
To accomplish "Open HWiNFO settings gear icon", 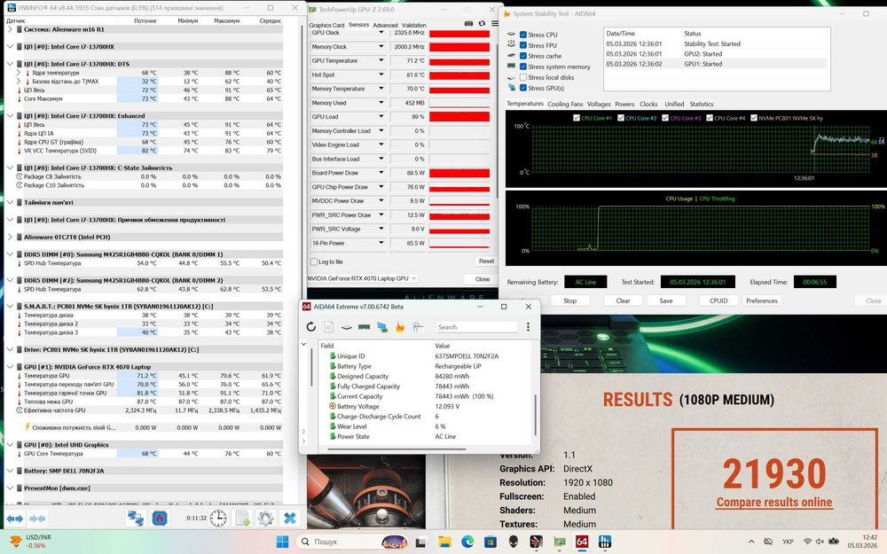I will pos(266,518).
